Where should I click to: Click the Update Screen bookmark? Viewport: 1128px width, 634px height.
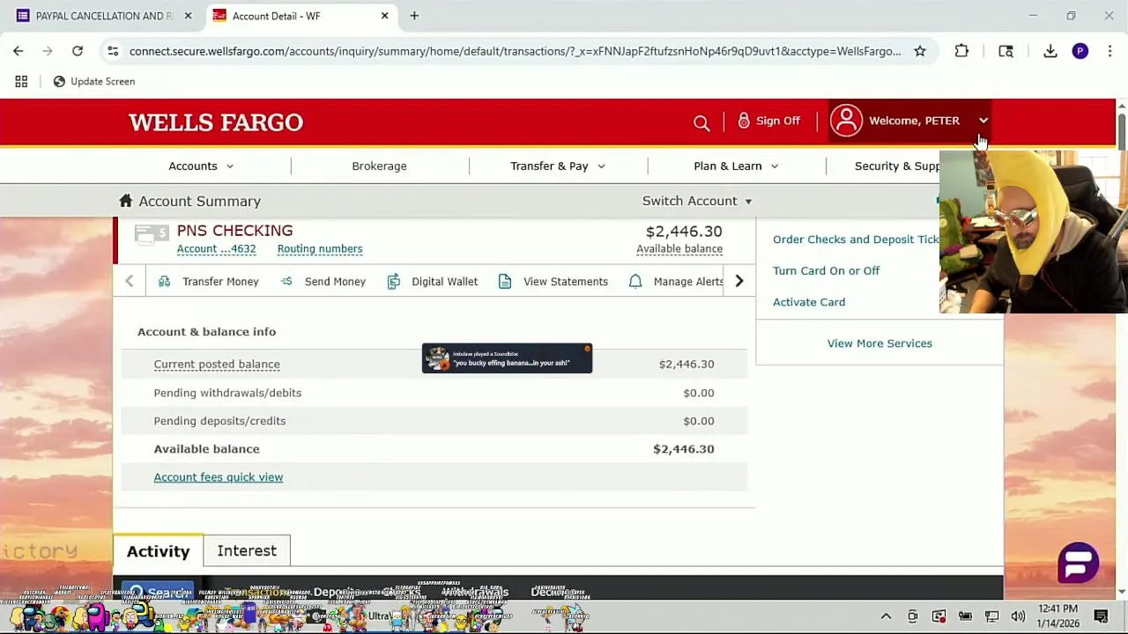click(x=93, y=81)
